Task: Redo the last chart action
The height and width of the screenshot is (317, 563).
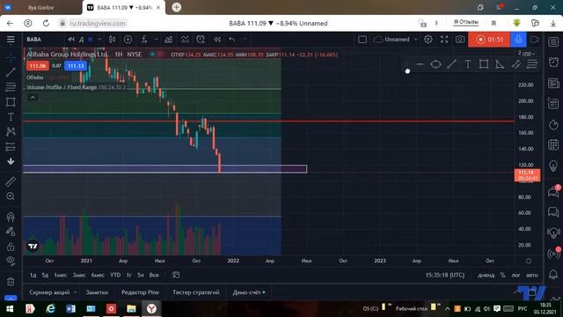Action: pos(244,40)
